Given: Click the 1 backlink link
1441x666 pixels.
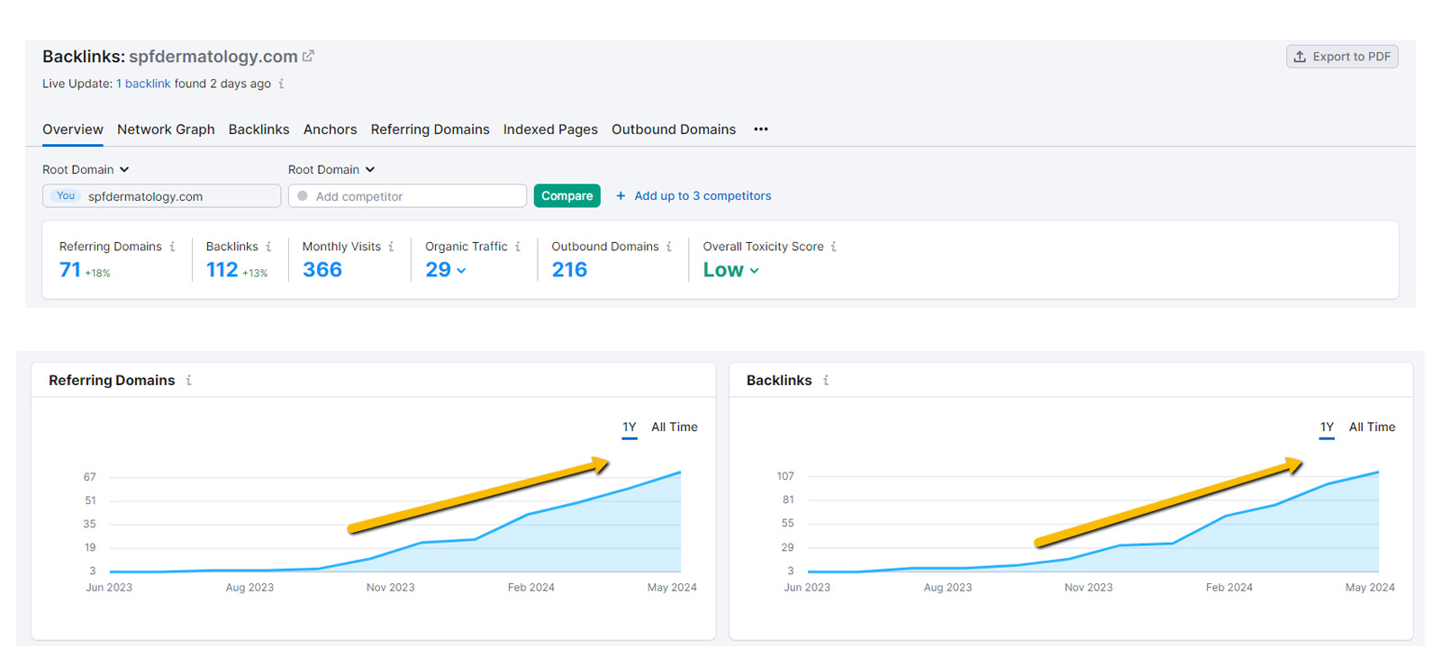Looking at the screenshot, I should [x=143, y=84].
